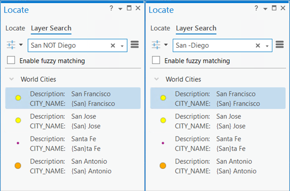Image resolution: width=290 pixels, height=191 pixels.
Task: Select San Jose description text in right pane
Action: coord(229,117)
